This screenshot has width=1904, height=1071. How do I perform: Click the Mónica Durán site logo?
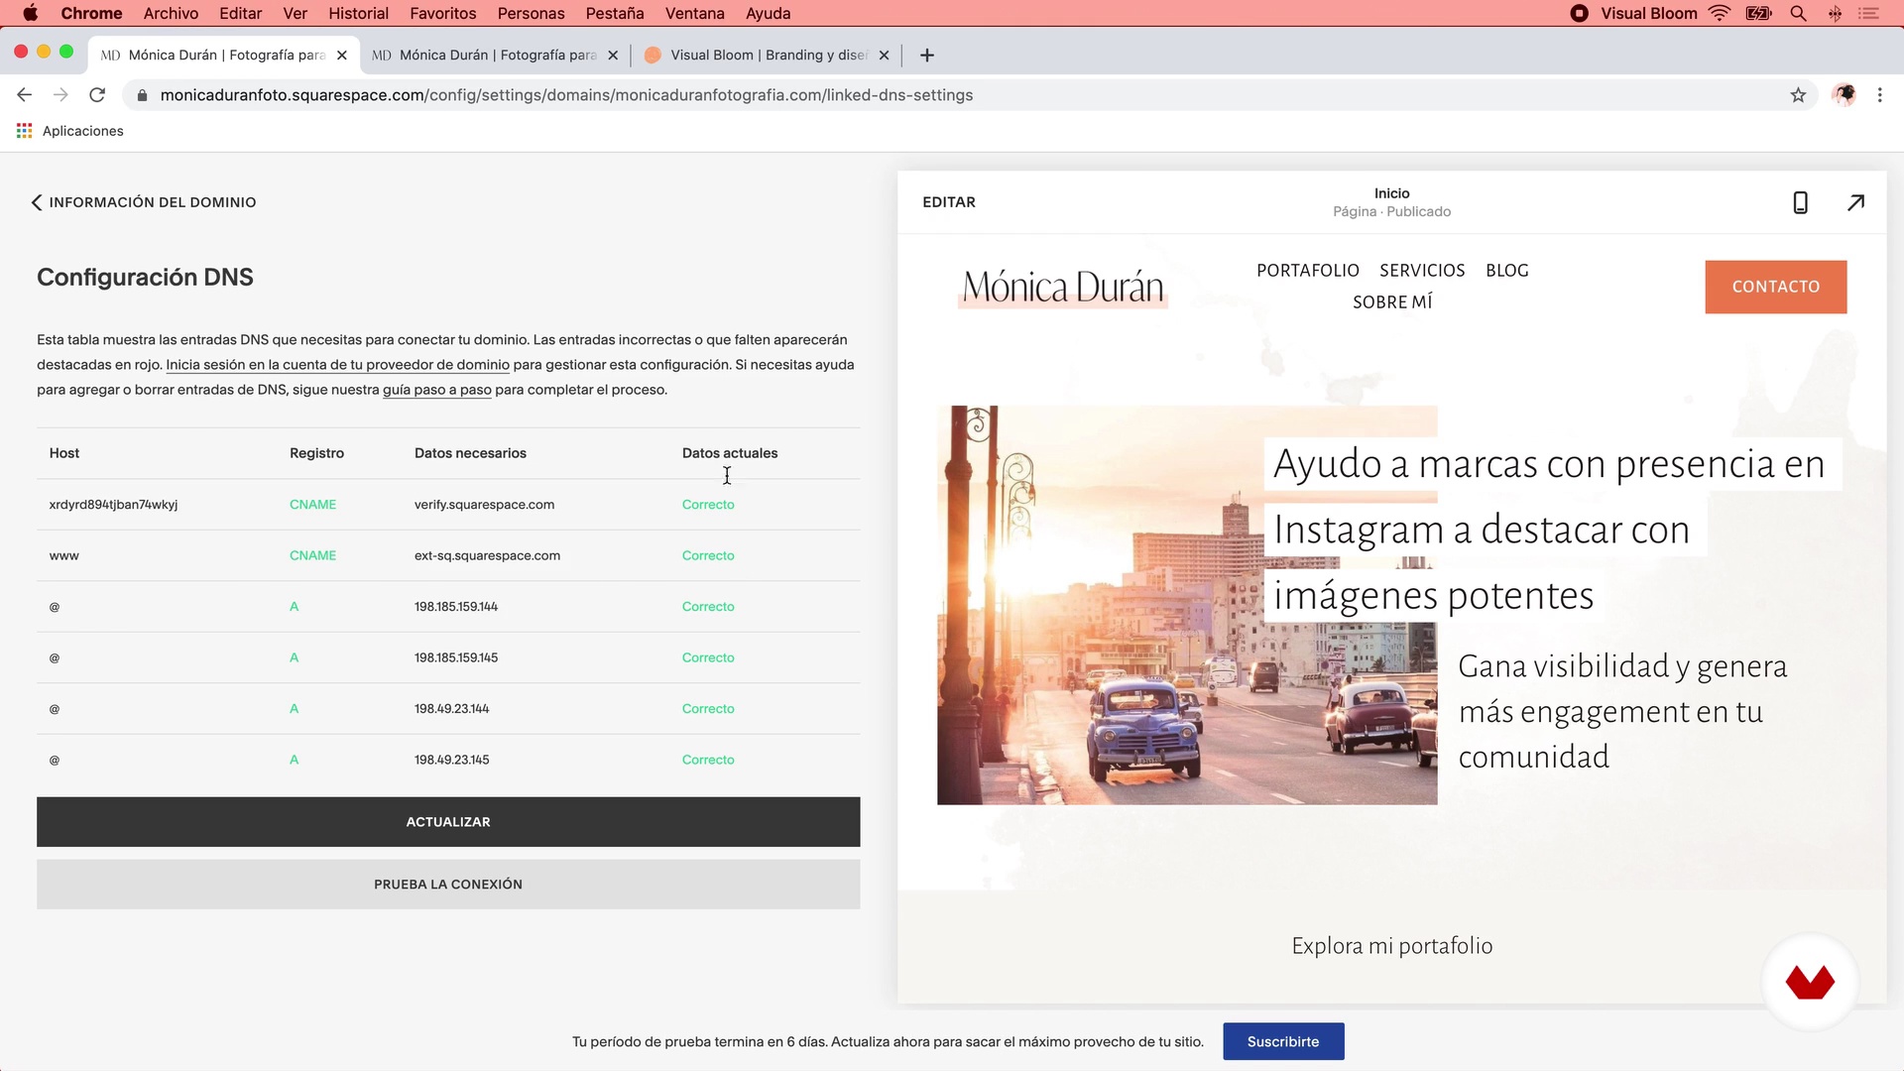coord(1063,287)
